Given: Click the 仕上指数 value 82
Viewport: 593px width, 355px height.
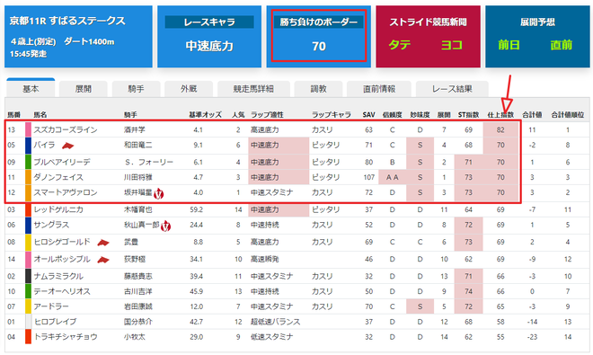Looking at the screenshot, I should coord(500,129).
